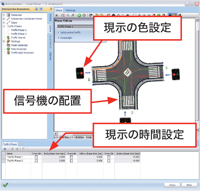Check green Override for Traffic Phase 1
This screenshot has width=200, height=191.
point(109,157)
